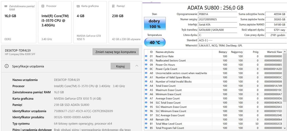Click the Procesor card chip icon

click(x=43, y=6)
